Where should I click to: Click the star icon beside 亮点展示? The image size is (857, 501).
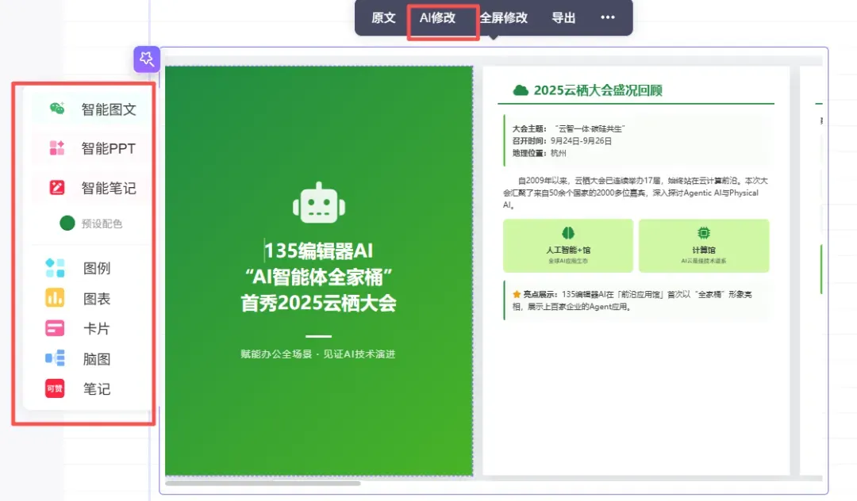click(517, 294)
